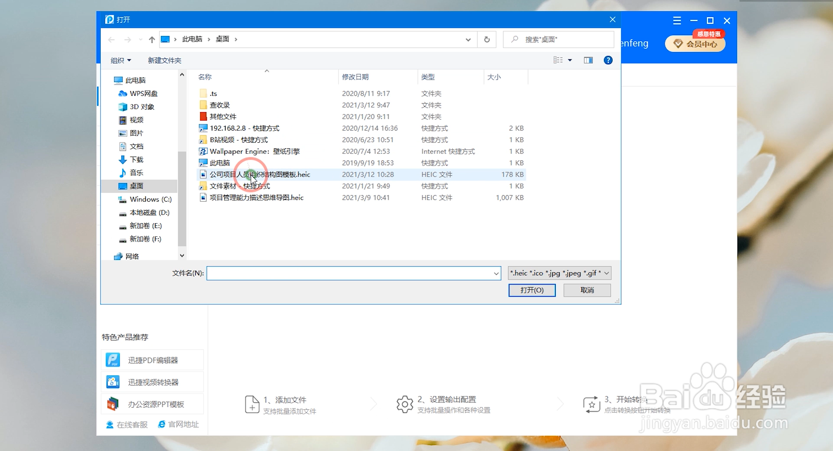The image size is (833, 451).
Task: Click the 迅捷视频转换器 product icon
Action: pos(113,382)
